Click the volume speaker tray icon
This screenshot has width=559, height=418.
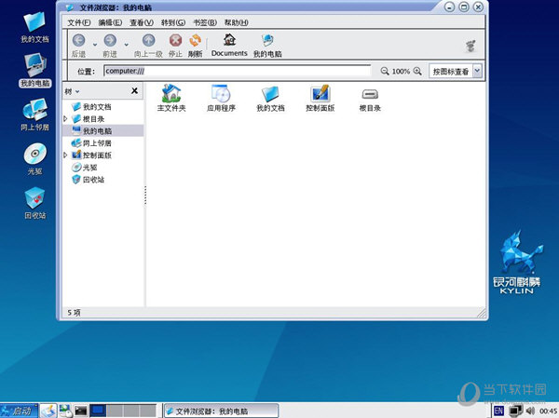530,411
